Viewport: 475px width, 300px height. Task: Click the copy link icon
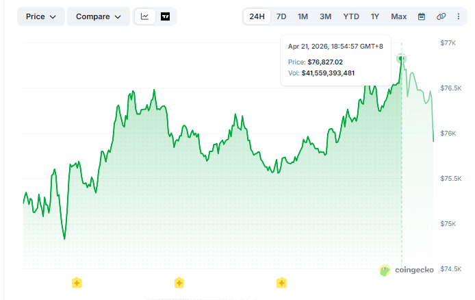point(441,16)
